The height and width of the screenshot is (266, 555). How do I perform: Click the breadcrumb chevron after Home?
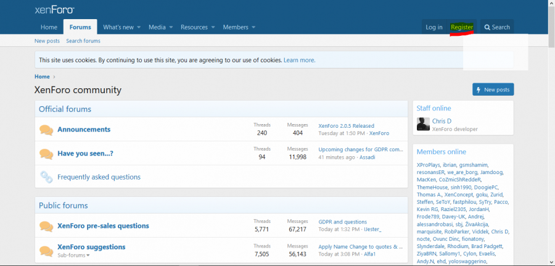pyautogui.click(x=54, y=77)
